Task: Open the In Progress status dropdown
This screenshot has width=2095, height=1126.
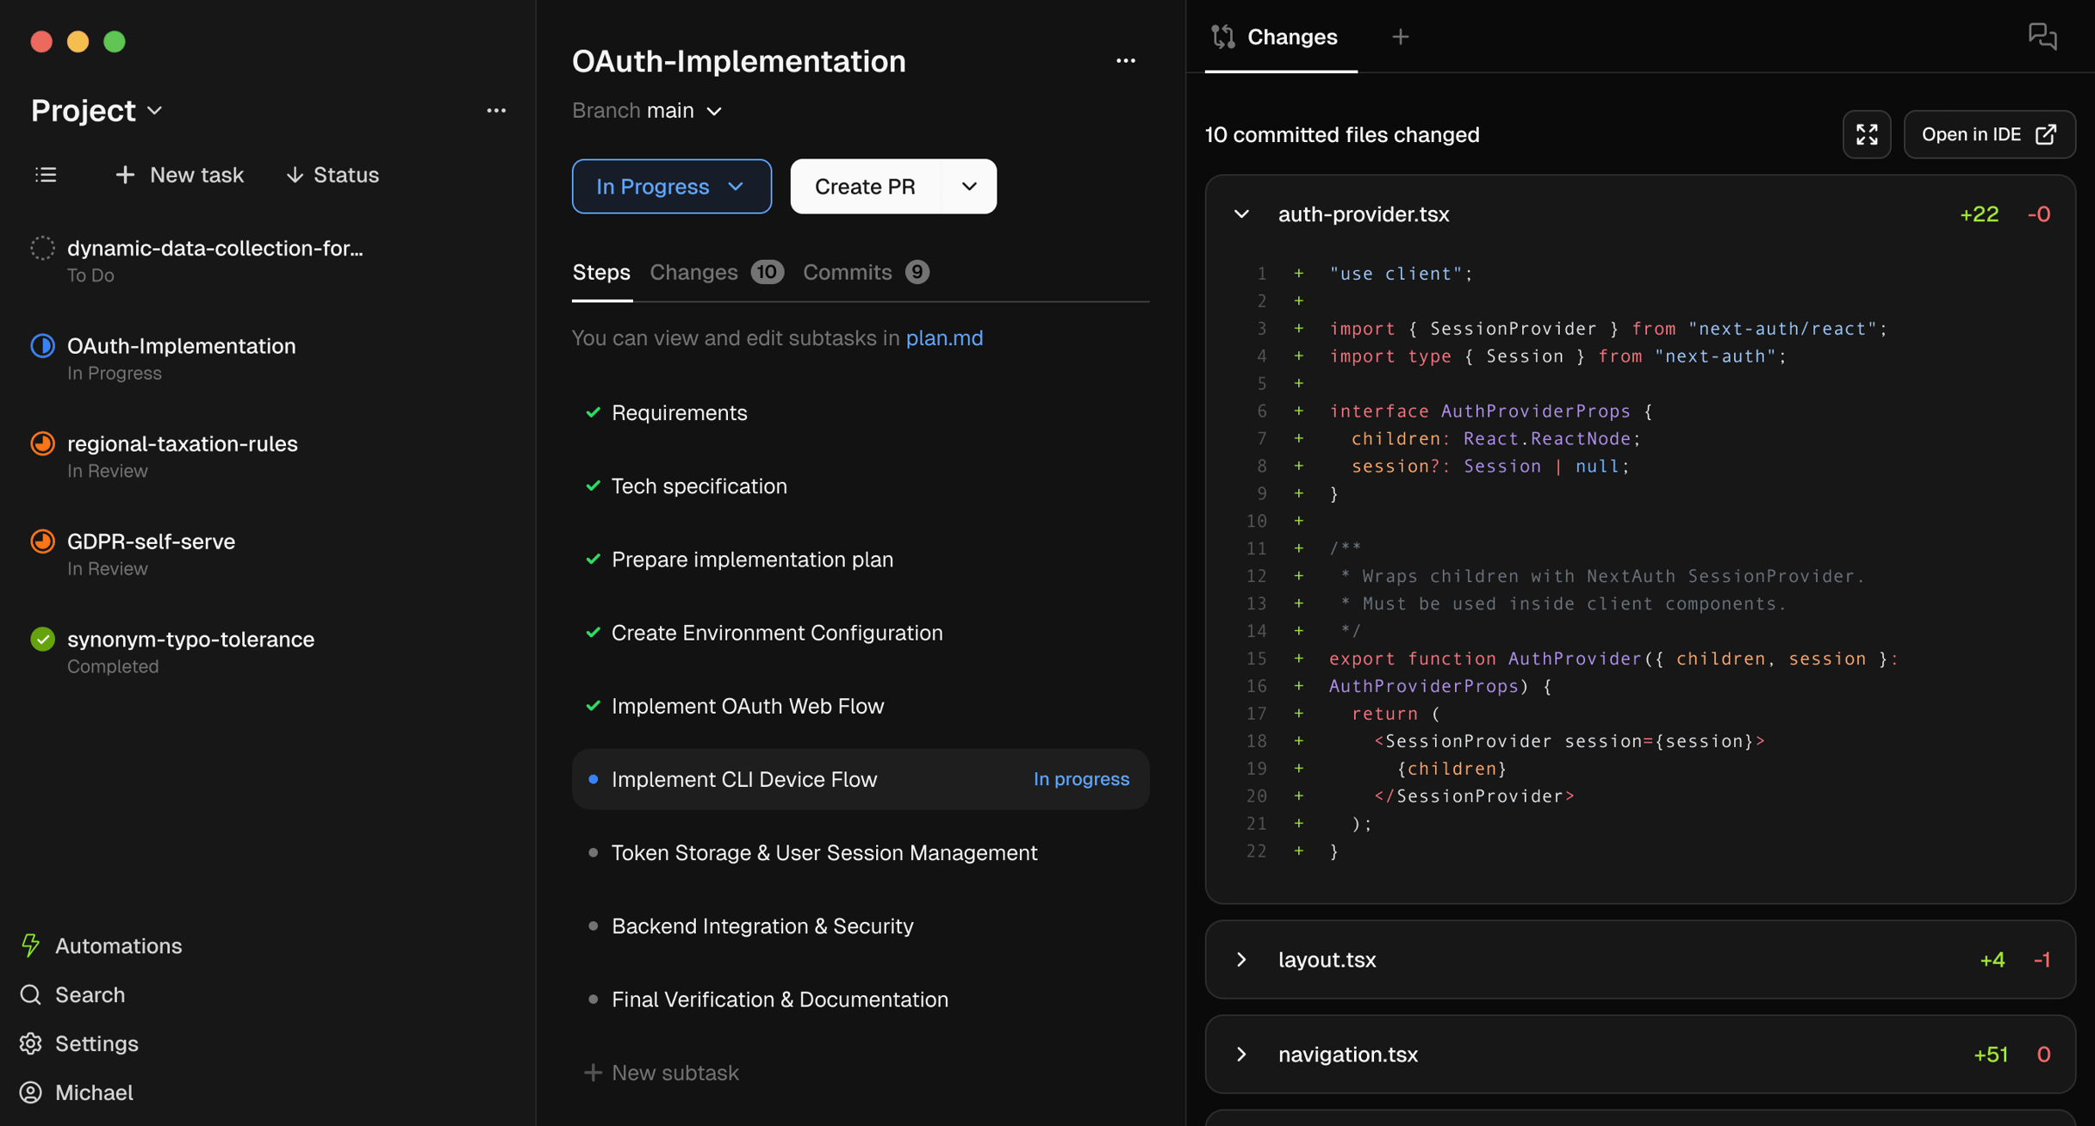Action: 671,186
